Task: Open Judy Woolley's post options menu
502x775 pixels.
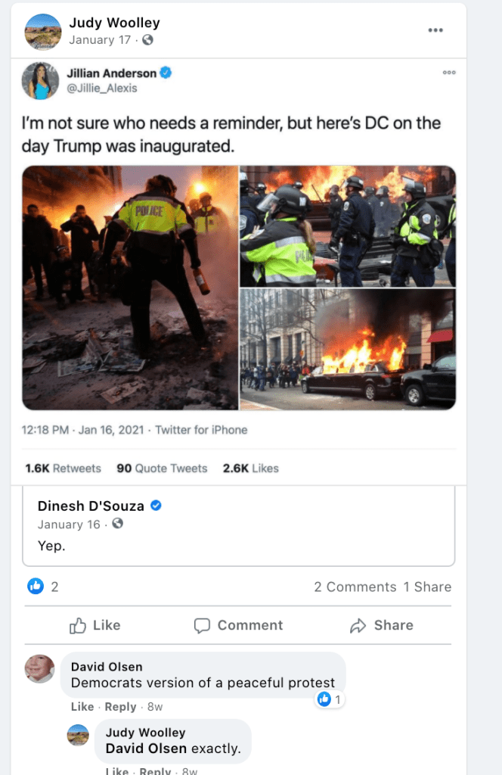Action: pos(435,30)
